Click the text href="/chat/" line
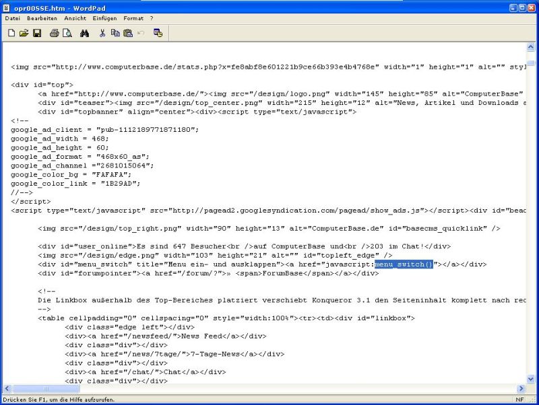The width and height of the screenshot is (539, 405). point(145,372)
